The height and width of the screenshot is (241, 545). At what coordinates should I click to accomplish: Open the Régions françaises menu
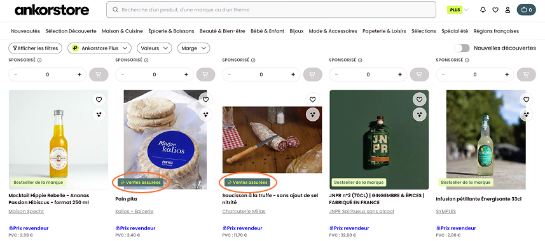tap(496, 31)
